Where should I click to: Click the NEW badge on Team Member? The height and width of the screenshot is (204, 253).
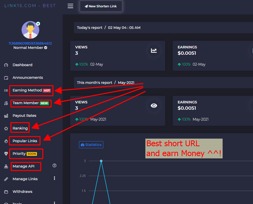point(44,103)
